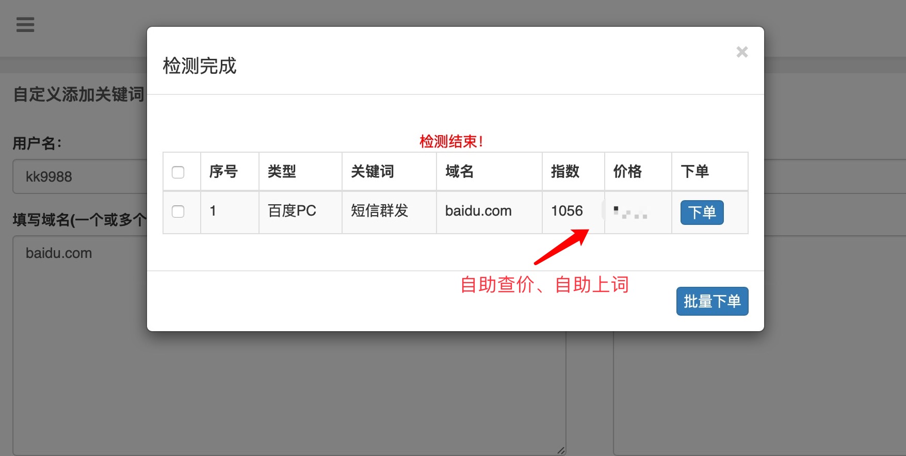Open the hamburger menu icon

coord(25,24)
